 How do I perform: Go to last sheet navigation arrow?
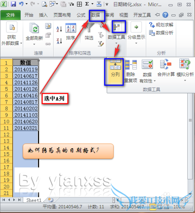(19, 200)
